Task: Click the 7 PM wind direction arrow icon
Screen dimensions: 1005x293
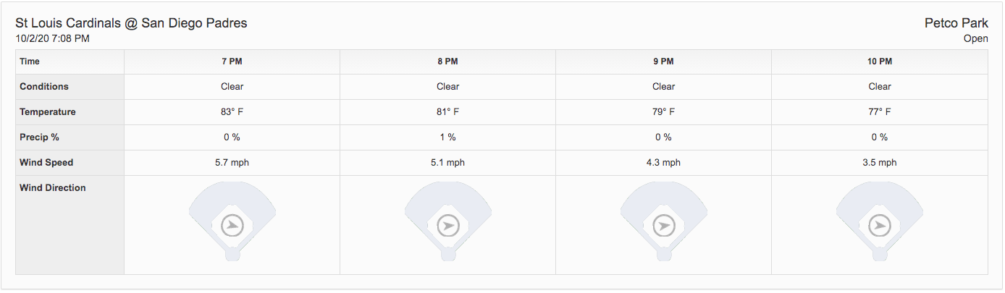Action: click(x=232, y=226)
